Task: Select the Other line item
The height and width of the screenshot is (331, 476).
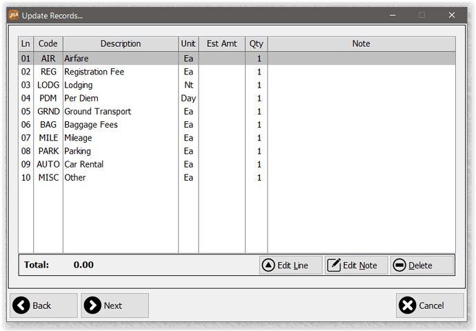Action: point(237,177)
